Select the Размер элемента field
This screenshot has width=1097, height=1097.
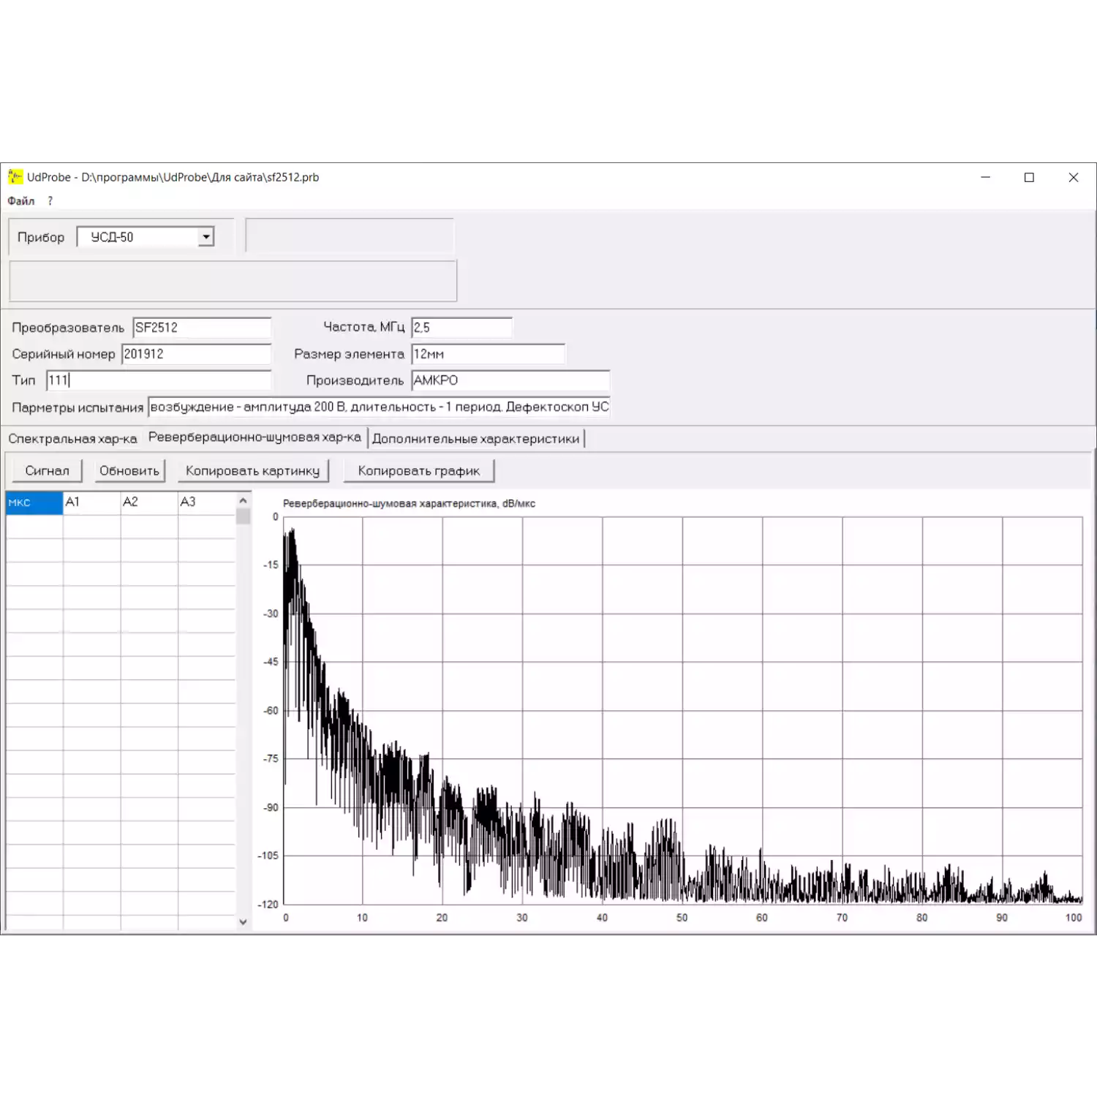point(488,354)
